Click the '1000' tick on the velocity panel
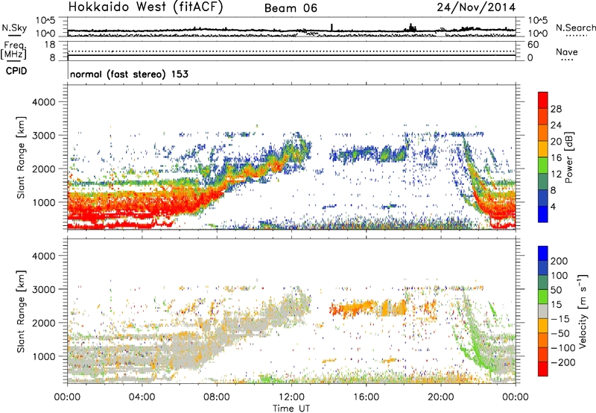 click(x=44, y=356)
